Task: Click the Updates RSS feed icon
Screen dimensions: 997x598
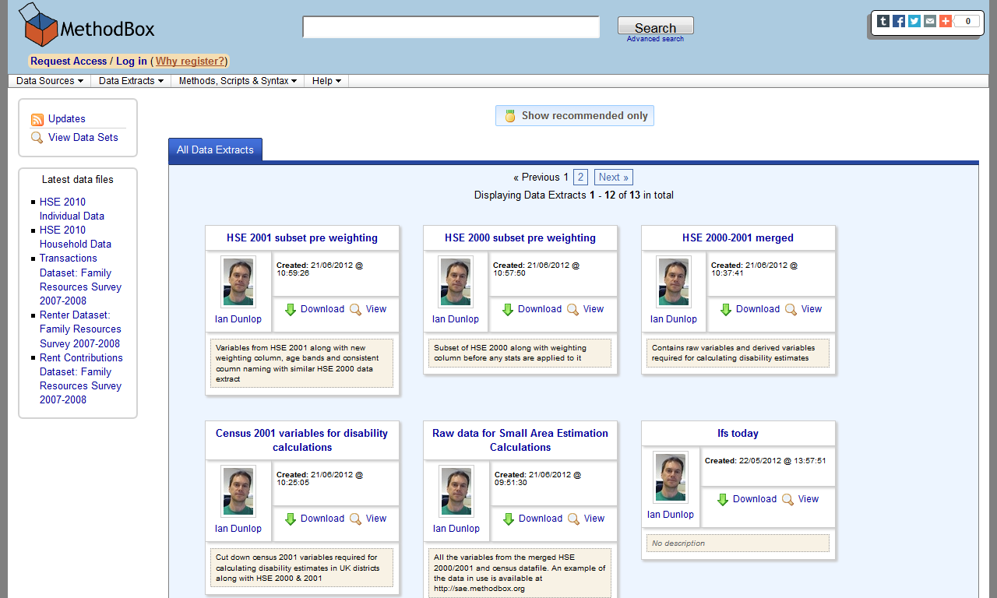Action: coord(37,119)
